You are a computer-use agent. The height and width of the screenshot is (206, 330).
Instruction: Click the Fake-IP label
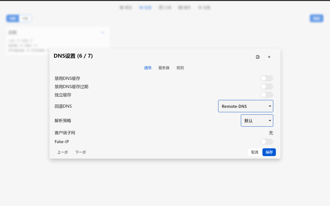[62, 142]
